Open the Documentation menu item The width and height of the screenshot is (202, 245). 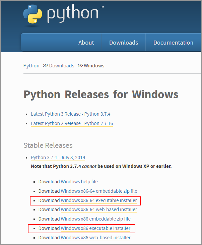click(x=173, y=43)
